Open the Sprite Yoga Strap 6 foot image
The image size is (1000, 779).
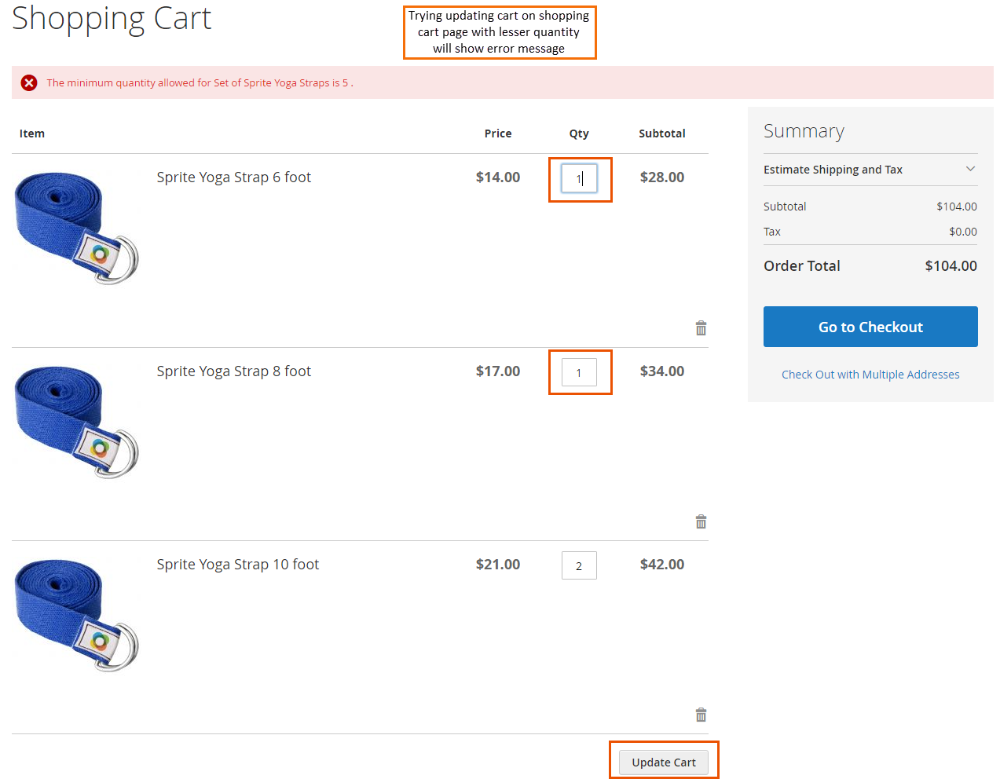coord(76,228)
